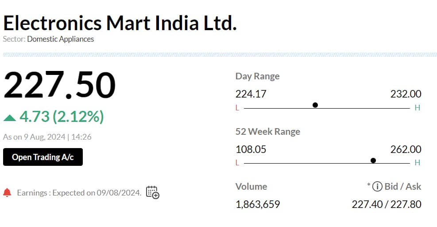
Task: Click the red earnings alert bell icon
Action: point(7,192)
